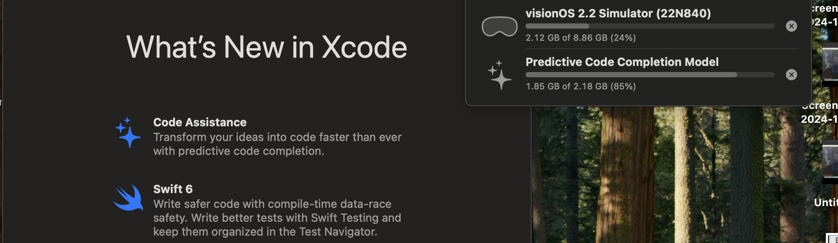The height and width of the screenshot is (243, 838).
Task: Click the Code Assistance feature title
Action: click(200, 122)
